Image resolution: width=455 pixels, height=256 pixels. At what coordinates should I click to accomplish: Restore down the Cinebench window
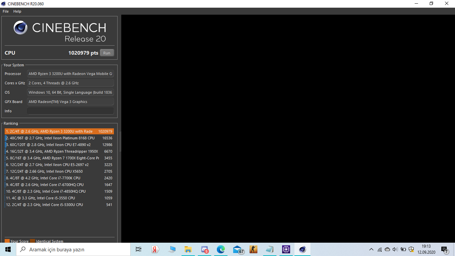(x=431, y=4)
